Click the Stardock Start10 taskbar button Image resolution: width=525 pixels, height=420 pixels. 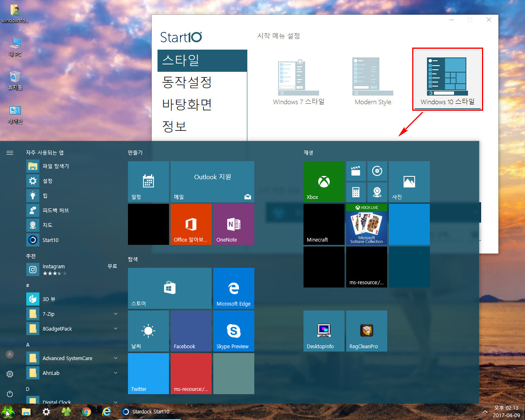[149, 412]
